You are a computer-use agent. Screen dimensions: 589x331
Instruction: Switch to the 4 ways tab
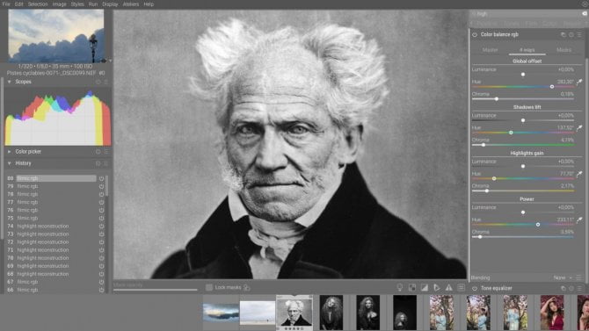[x=527, y=50]
